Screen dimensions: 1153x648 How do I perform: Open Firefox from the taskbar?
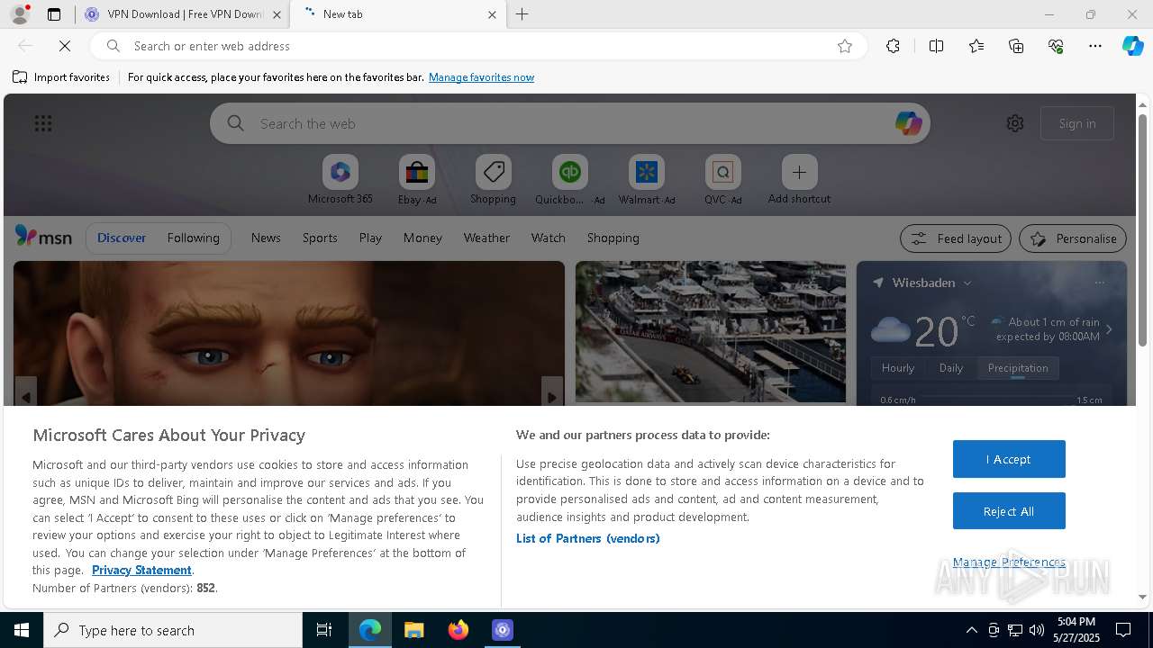click(x=458, y=630)
